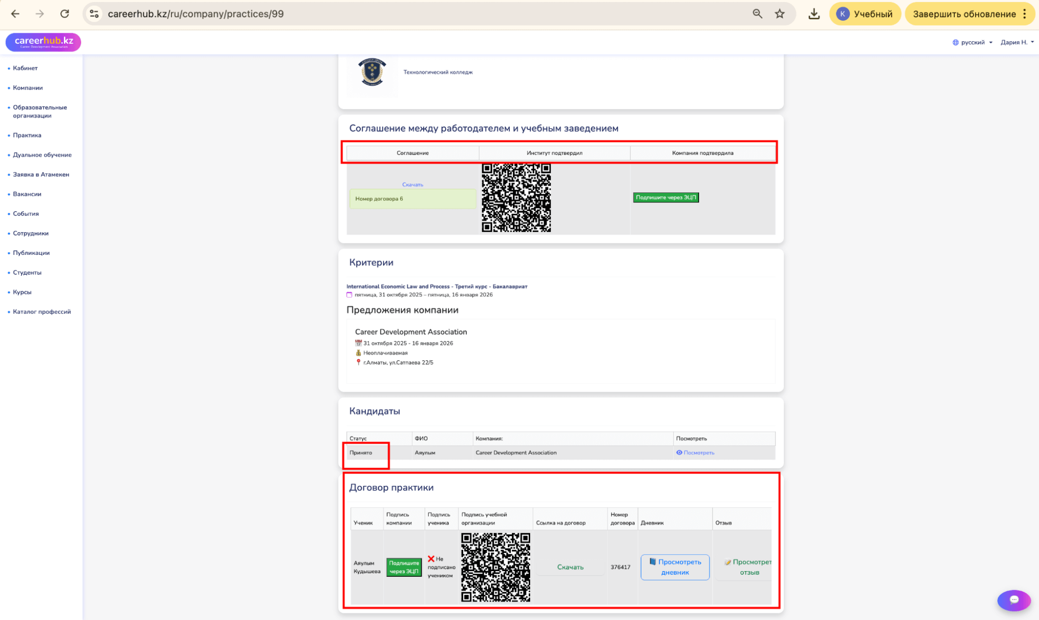Open the русский language dropdown
Screen dimensions: 1039x620
pyautogui.click(x=972, y=42)
